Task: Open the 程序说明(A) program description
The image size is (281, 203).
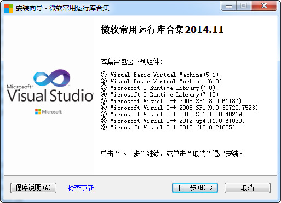Action: point(33,188)
